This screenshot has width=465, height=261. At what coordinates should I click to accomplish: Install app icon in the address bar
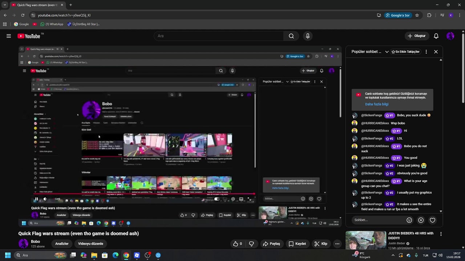click(379, 15)
